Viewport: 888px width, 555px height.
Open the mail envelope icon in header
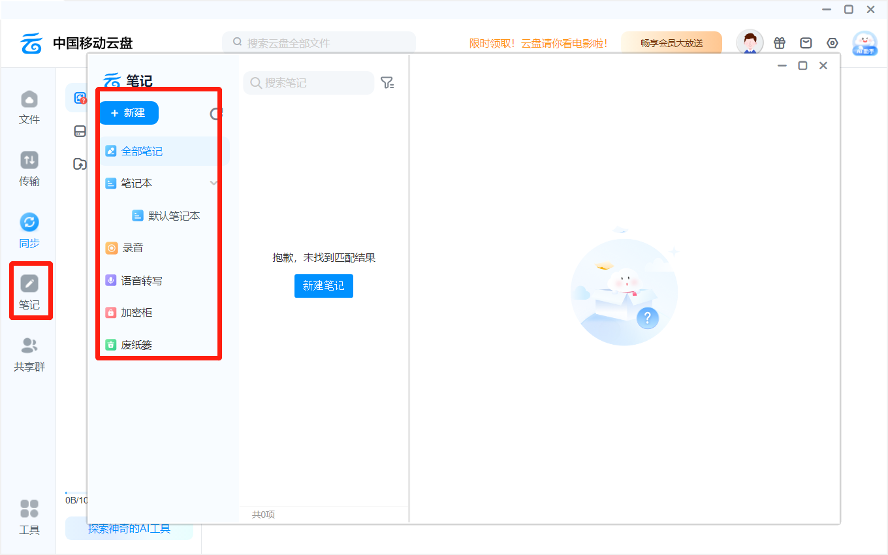(x=806, y=43)
